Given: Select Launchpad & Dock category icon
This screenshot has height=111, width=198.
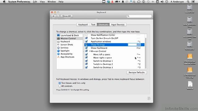Looking at the screenshot, I should tap(58, 35).
